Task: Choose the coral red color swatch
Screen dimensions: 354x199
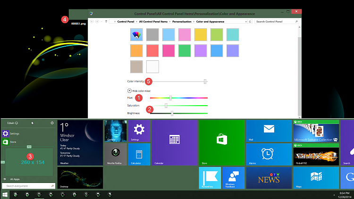Action: (x=152, y=50)
